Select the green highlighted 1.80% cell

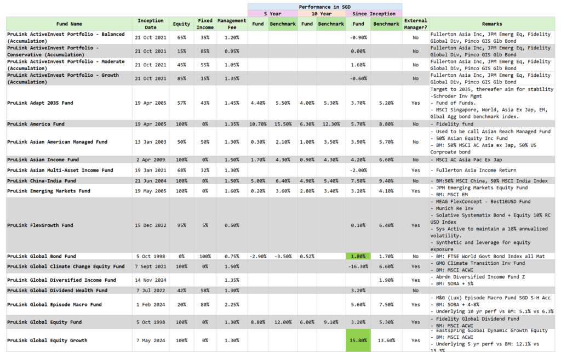point(358,256)
